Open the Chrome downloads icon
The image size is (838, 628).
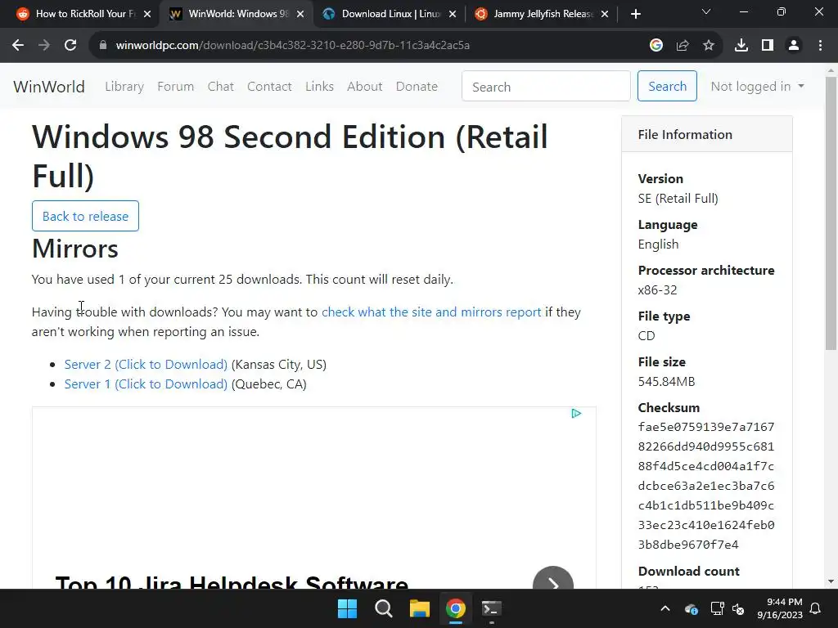point(741,46)
